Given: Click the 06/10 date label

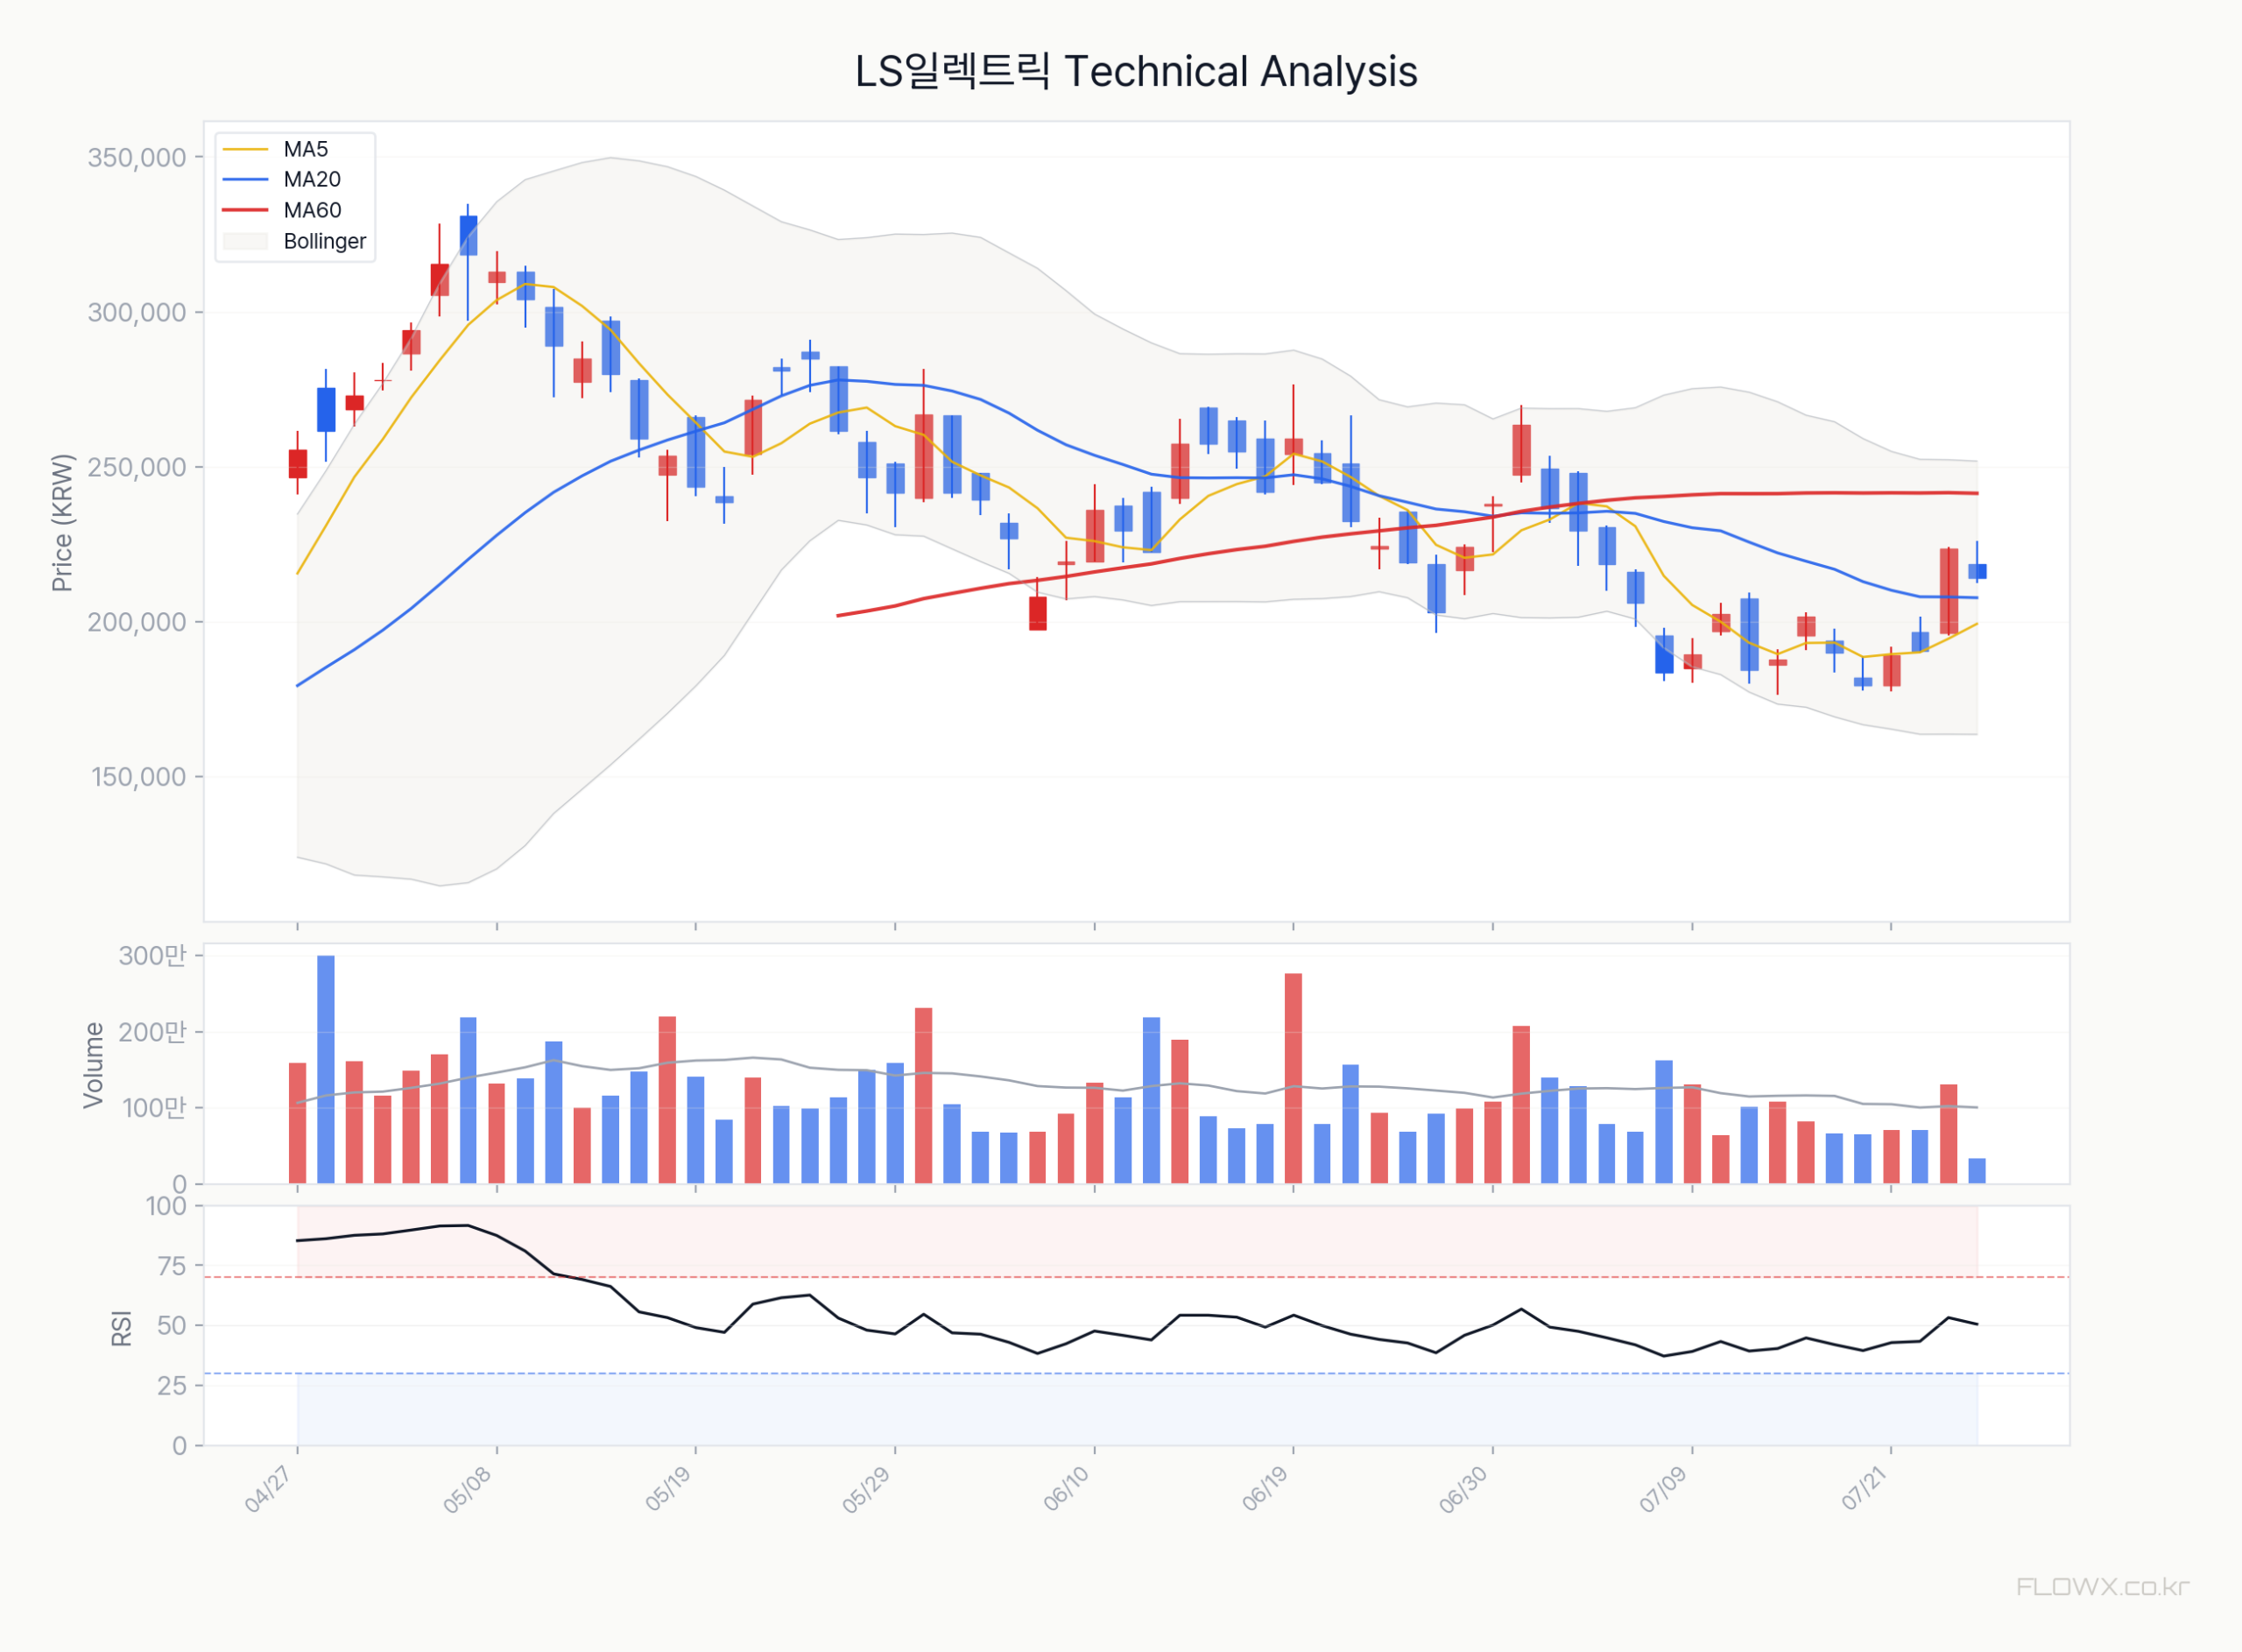Looking at the screenshot, I should point(1066,1489).
